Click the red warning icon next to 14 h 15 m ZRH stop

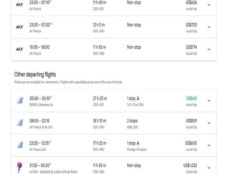[x=138, y=98]
